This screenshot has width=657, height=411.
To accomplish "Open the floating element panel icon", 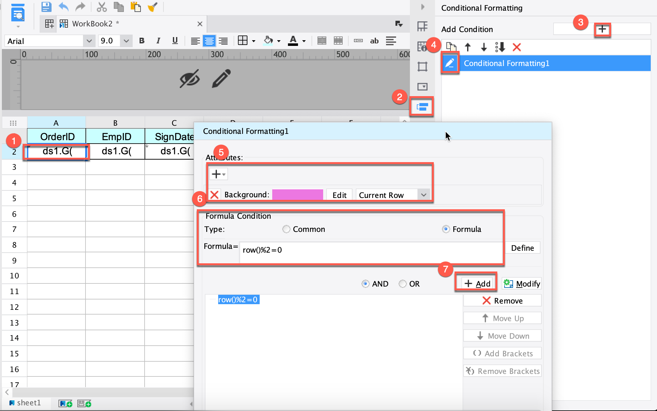I will tap(422, 67).
